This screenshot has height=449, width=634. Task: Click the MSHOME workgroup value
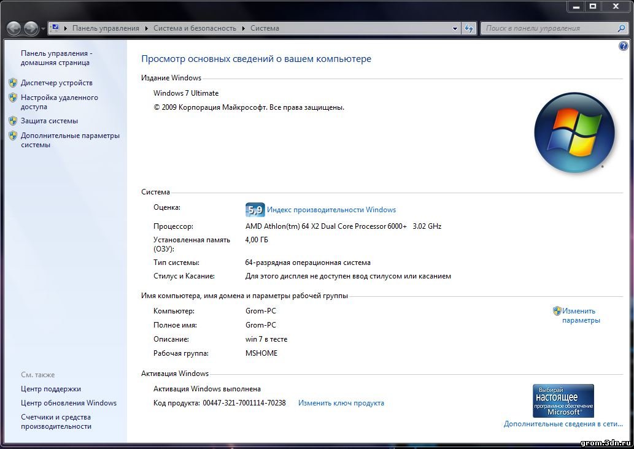(261, 353)
